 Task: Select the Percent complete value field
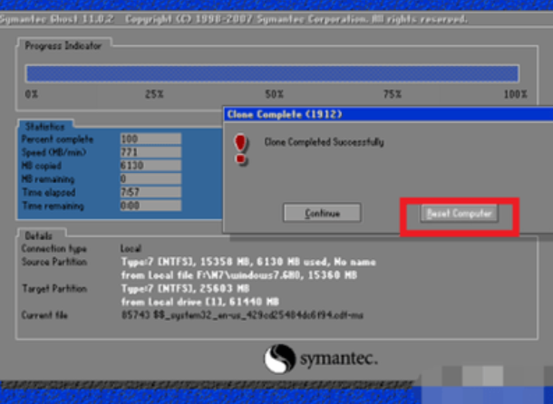pos(150,139)
